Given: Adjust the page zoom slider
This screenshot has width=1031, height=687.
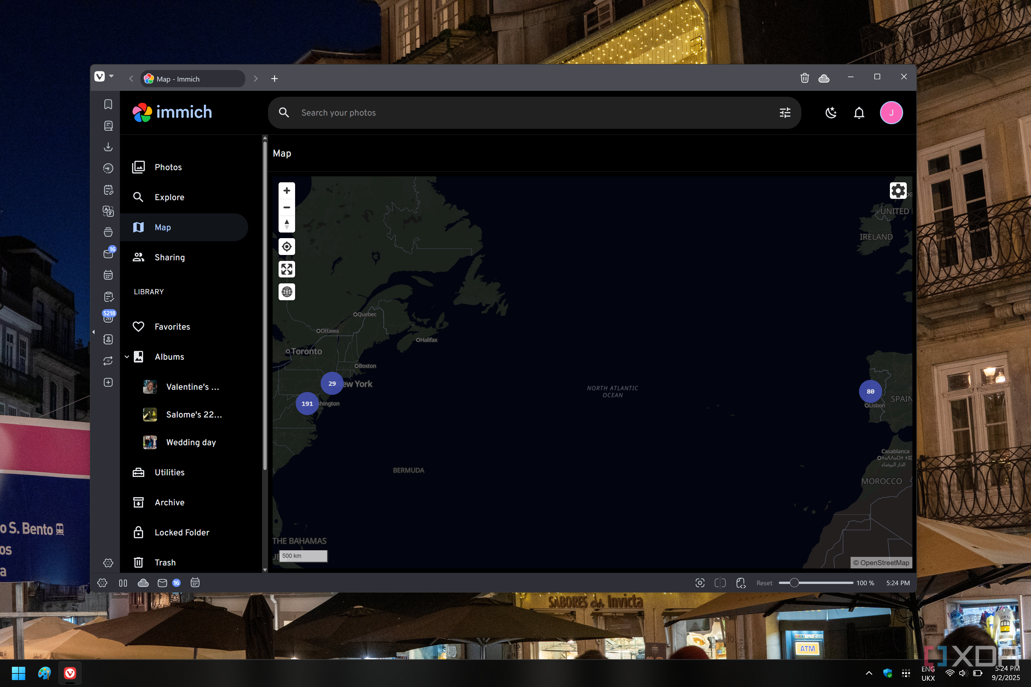Looking at the screenshot, I should [816, 583].
